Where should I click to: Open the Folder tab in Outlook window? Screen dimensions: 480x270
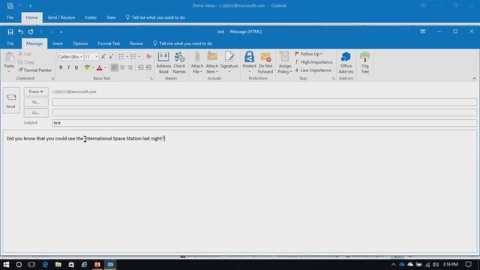91,17
